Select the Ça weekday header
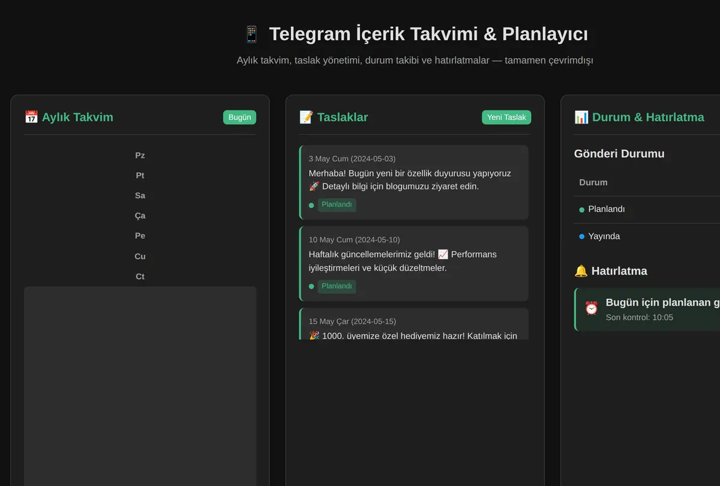 140,216
